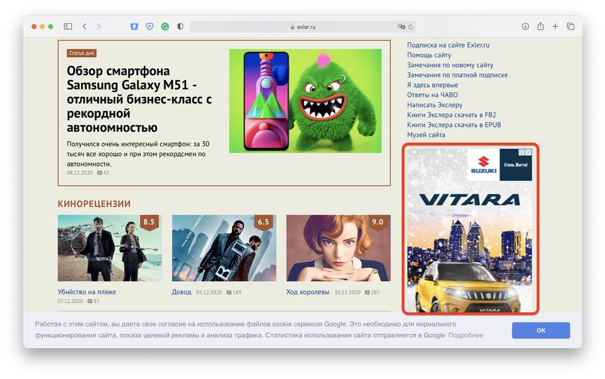Open the 83 comments of 'Убийство на пляже'

click(x=93, y=301)
